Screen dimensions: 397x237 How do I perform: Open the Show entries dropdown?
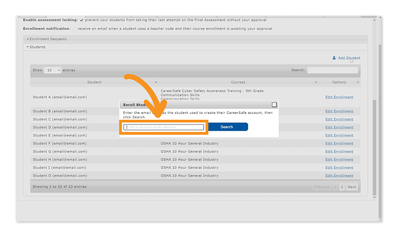coord(52,70)
